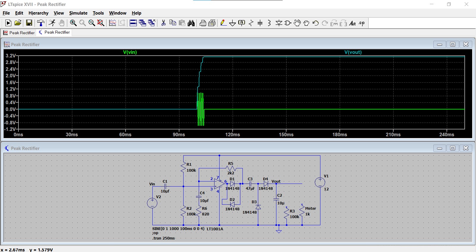
Task: Select the Label Net tool
Action: click(x=242, y=23)
